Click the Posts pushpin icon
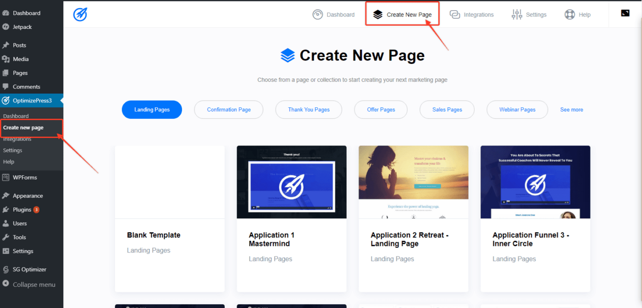Image resolution: width=642 pixels, height=308 pixels. (x=6, y=45)
